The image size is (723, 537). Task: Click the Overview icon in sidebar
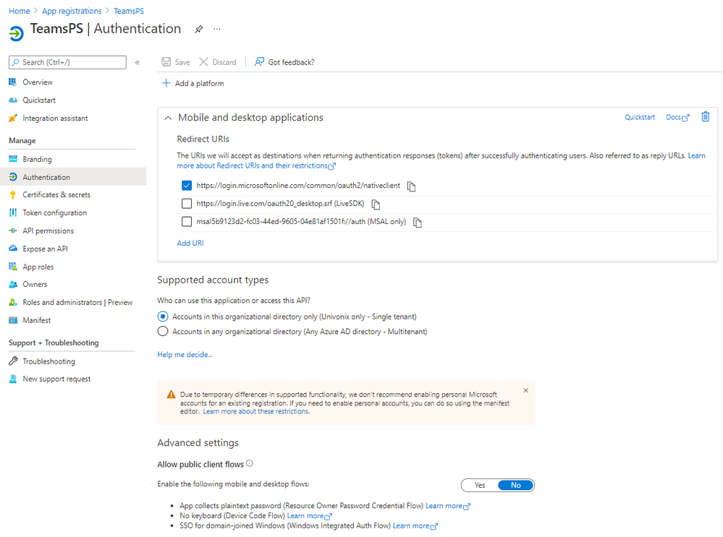point(13,82)
